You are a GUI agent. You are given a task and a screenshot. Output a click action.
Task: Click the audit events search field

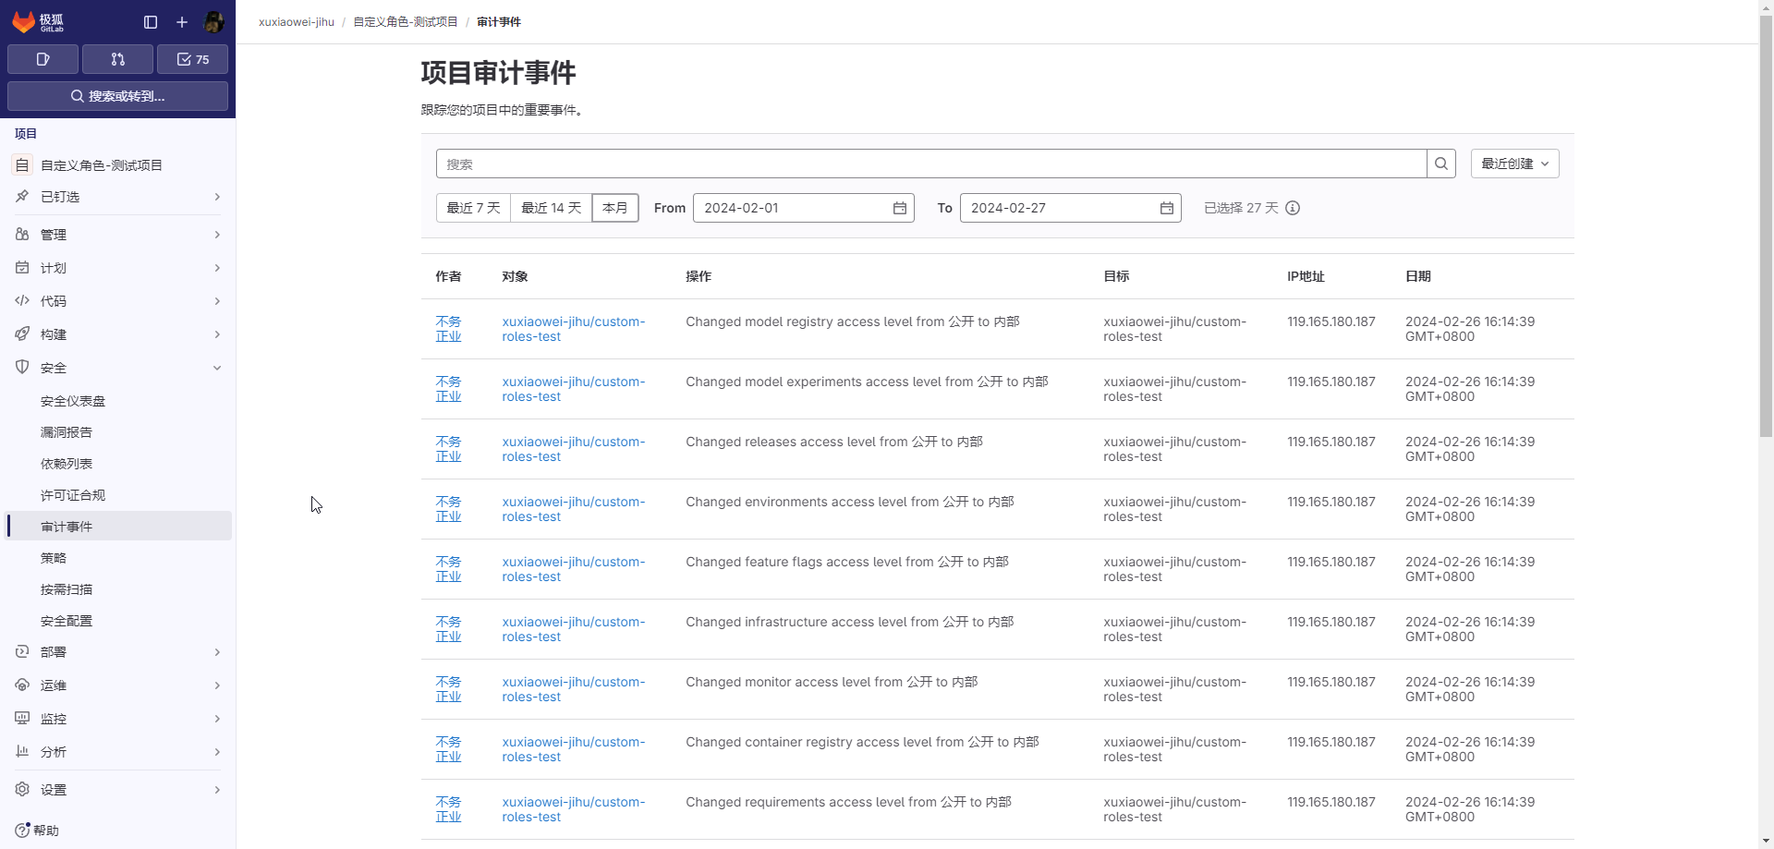(x=930, y=164)
